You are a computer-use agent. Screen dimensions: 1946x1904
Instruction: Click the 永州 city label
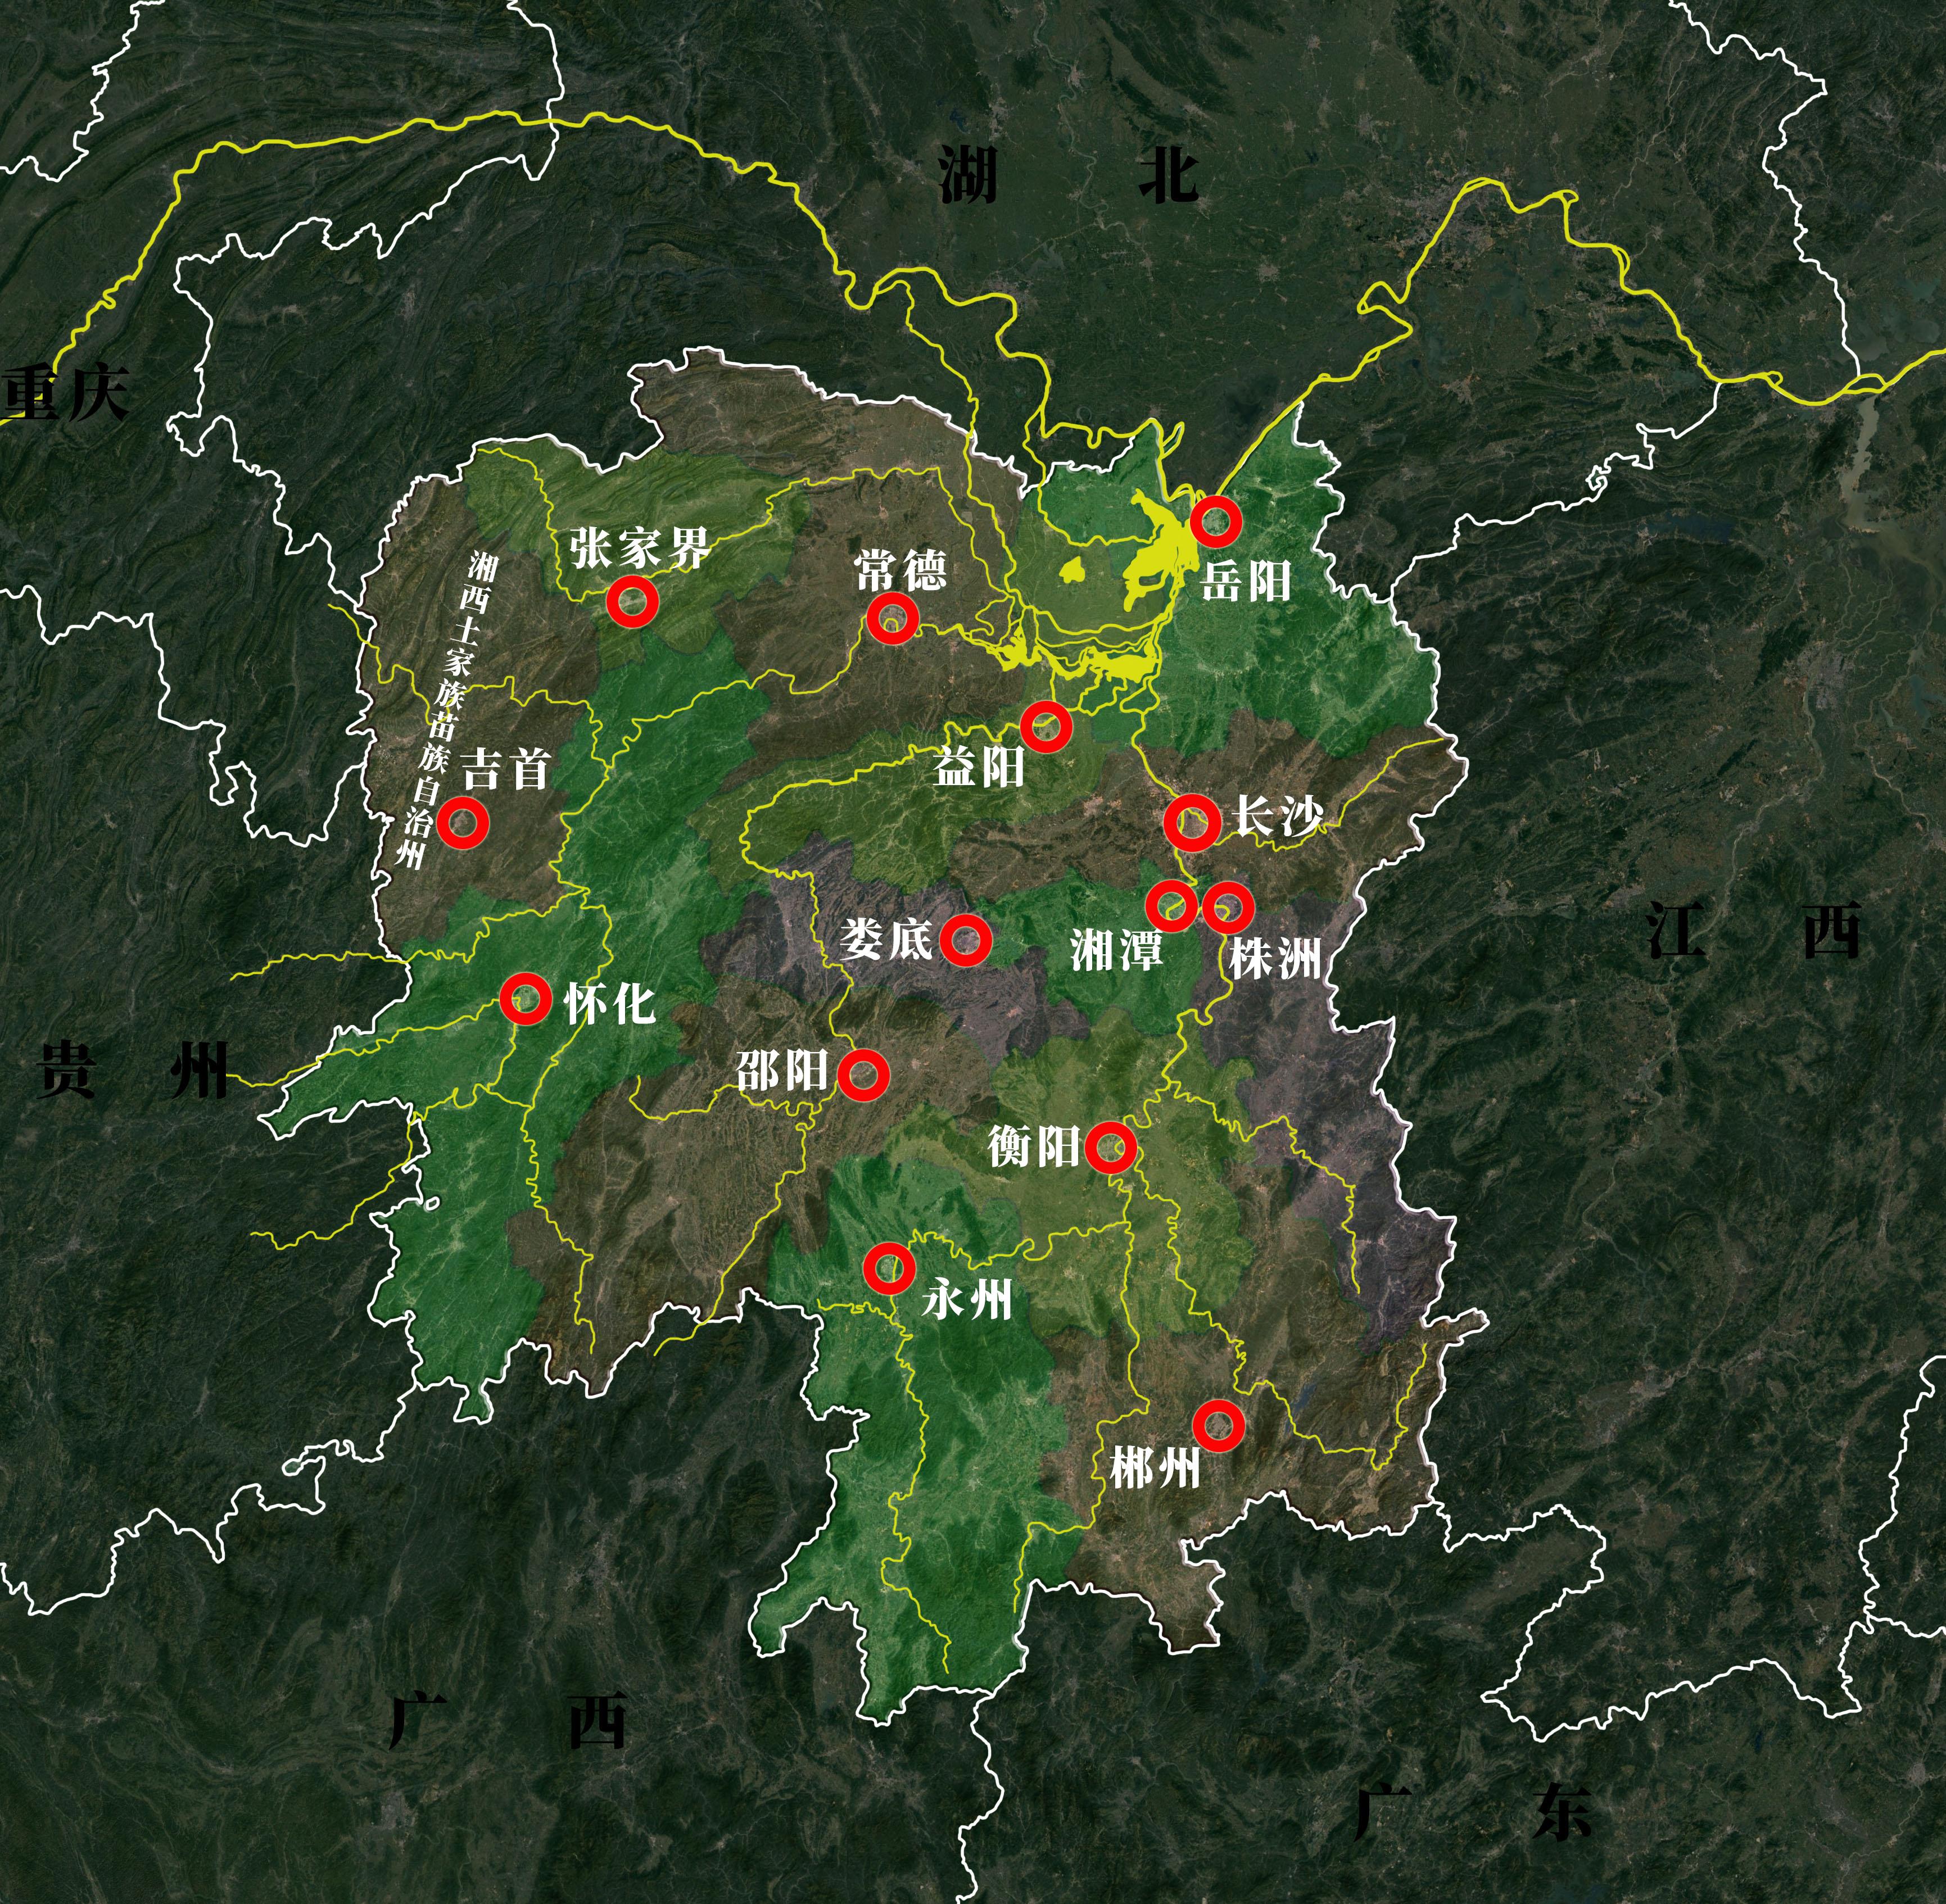pos(967,1300)
